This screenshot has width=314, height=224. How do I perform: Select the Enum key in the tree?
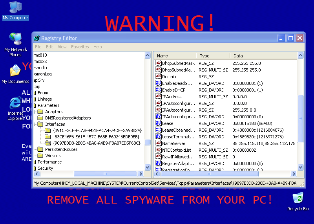43,93
